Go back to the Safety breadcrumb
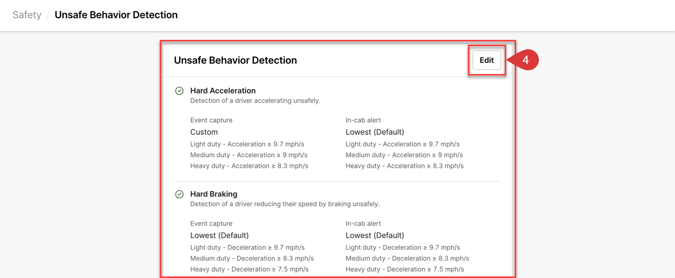Image resolution: width=675 pixels, height=278 pixels. (27, 15)
